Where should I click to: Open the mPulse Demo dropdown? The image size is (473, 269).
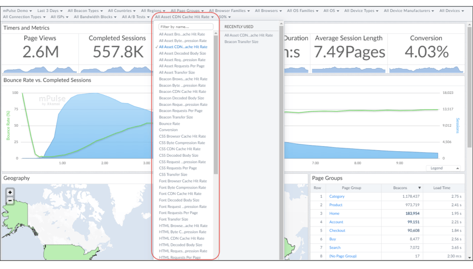[18, 11]
